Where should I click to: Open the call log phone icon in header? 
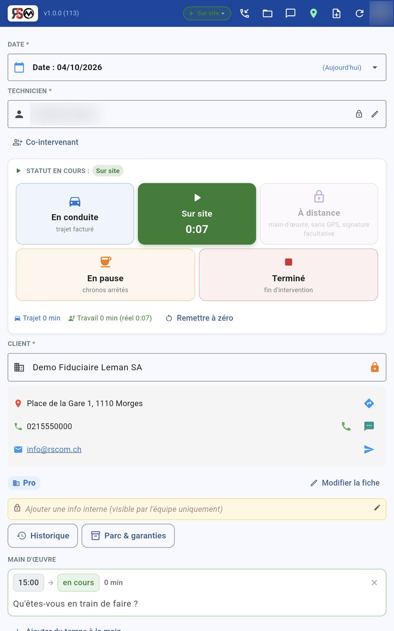tap(245, 13)
